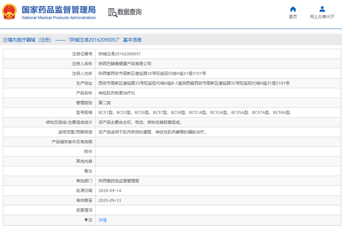Open 网上办事大厅 user icon
The width and height of the screenshot is (342, 226).
pos(322,9)
